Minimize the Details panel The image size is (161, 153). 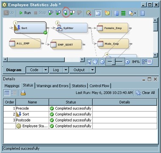click(144, 79)
